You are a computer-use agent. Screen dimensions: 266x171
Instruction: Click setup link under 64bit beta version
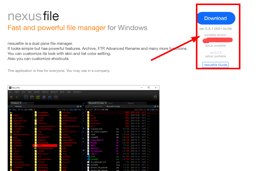(x=209, y=46)
